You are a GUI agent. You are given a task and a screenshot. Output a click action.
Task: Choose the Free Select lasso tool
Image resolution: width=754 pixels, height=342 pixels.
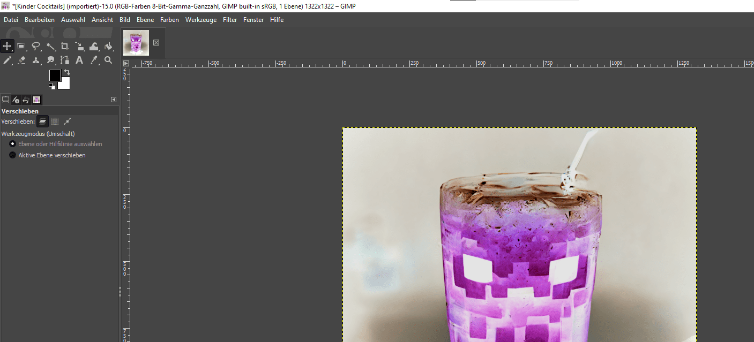pyautogui.click(x=36, y=46)
